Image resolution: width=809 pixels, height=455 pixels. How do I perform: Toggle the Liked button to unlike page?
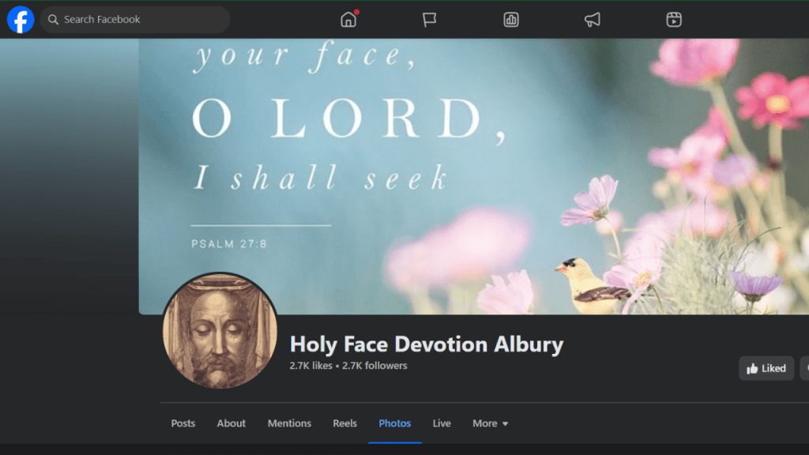[766, 368]
